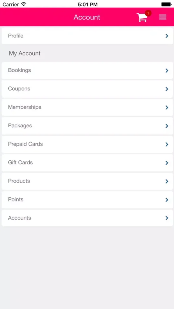
Task: Click the chevron arrow beside Memberships
Action: coord(167,108)
